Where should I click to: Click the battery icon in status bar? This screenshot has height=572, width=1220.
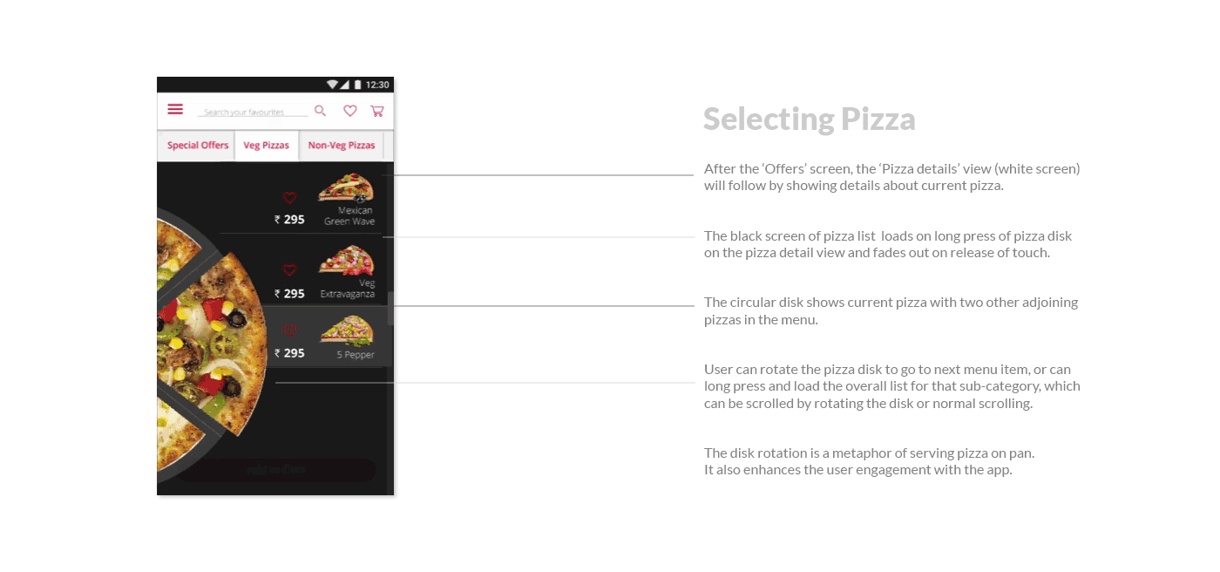pyautogui.click(x=358, y=85)
